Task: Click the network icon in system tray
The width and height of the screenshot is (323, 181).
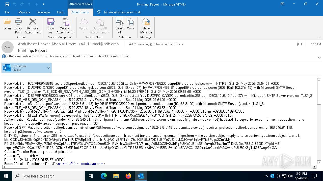Action: point(284,176)
